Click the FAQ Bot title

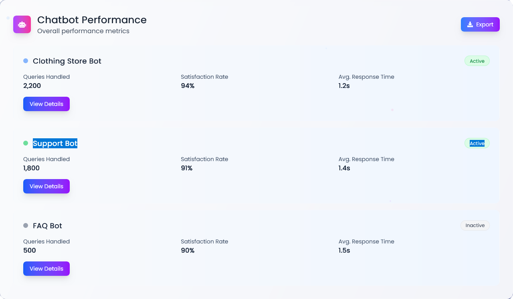pos(47,226)
